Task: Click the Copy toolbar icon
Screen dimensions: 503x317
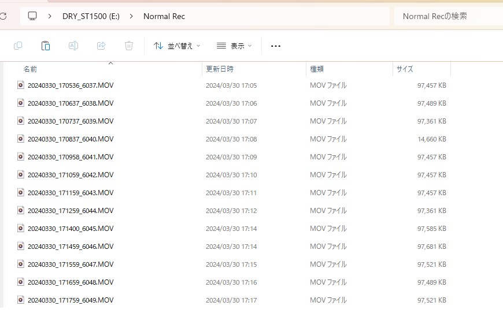Action: [x=18, y=46]
